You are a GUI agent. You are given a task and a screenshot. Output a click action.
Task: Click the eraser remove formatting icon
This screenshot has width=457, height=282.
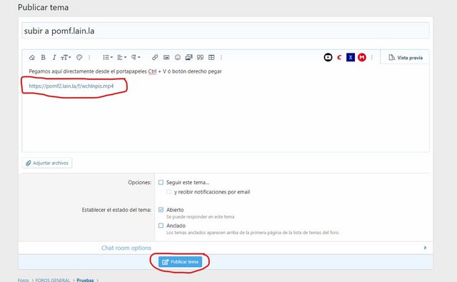[x=32, y=57]
